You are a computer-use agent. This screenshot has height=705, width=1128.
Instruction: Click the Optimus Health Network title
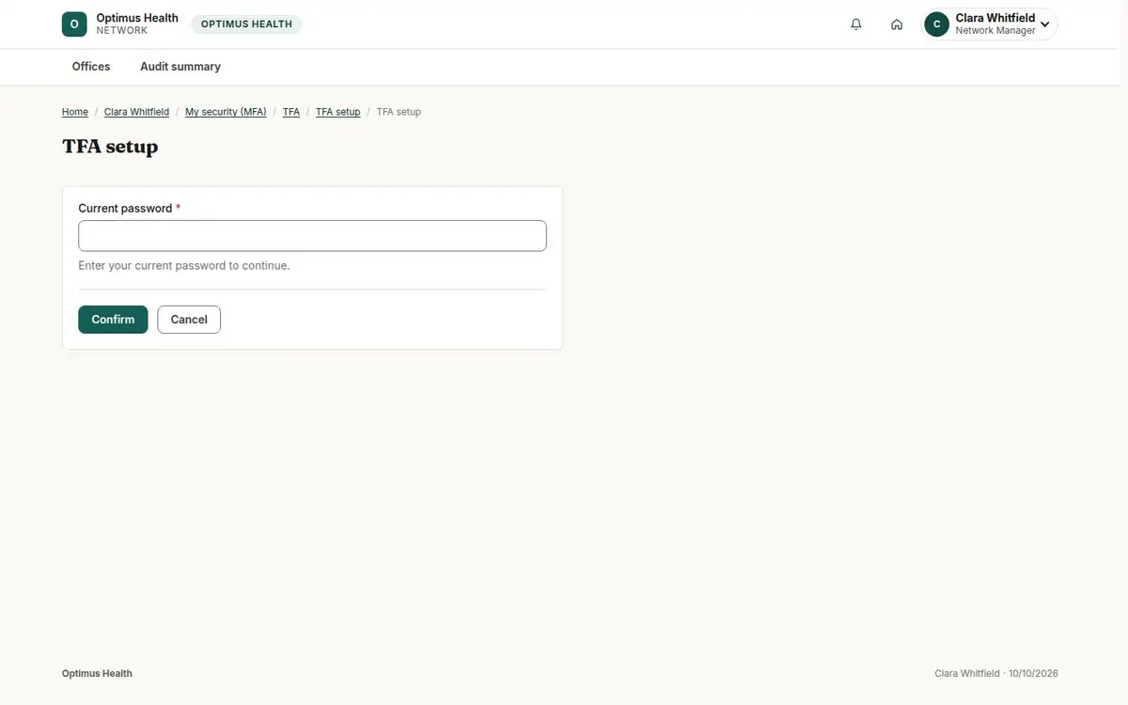point(137,23)
